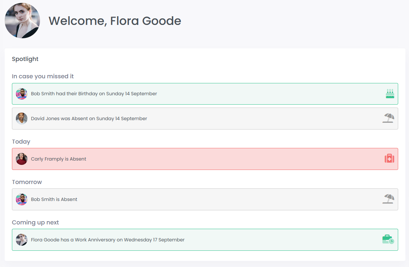Click the 'In case you missed it' heading

coord(43,76)
